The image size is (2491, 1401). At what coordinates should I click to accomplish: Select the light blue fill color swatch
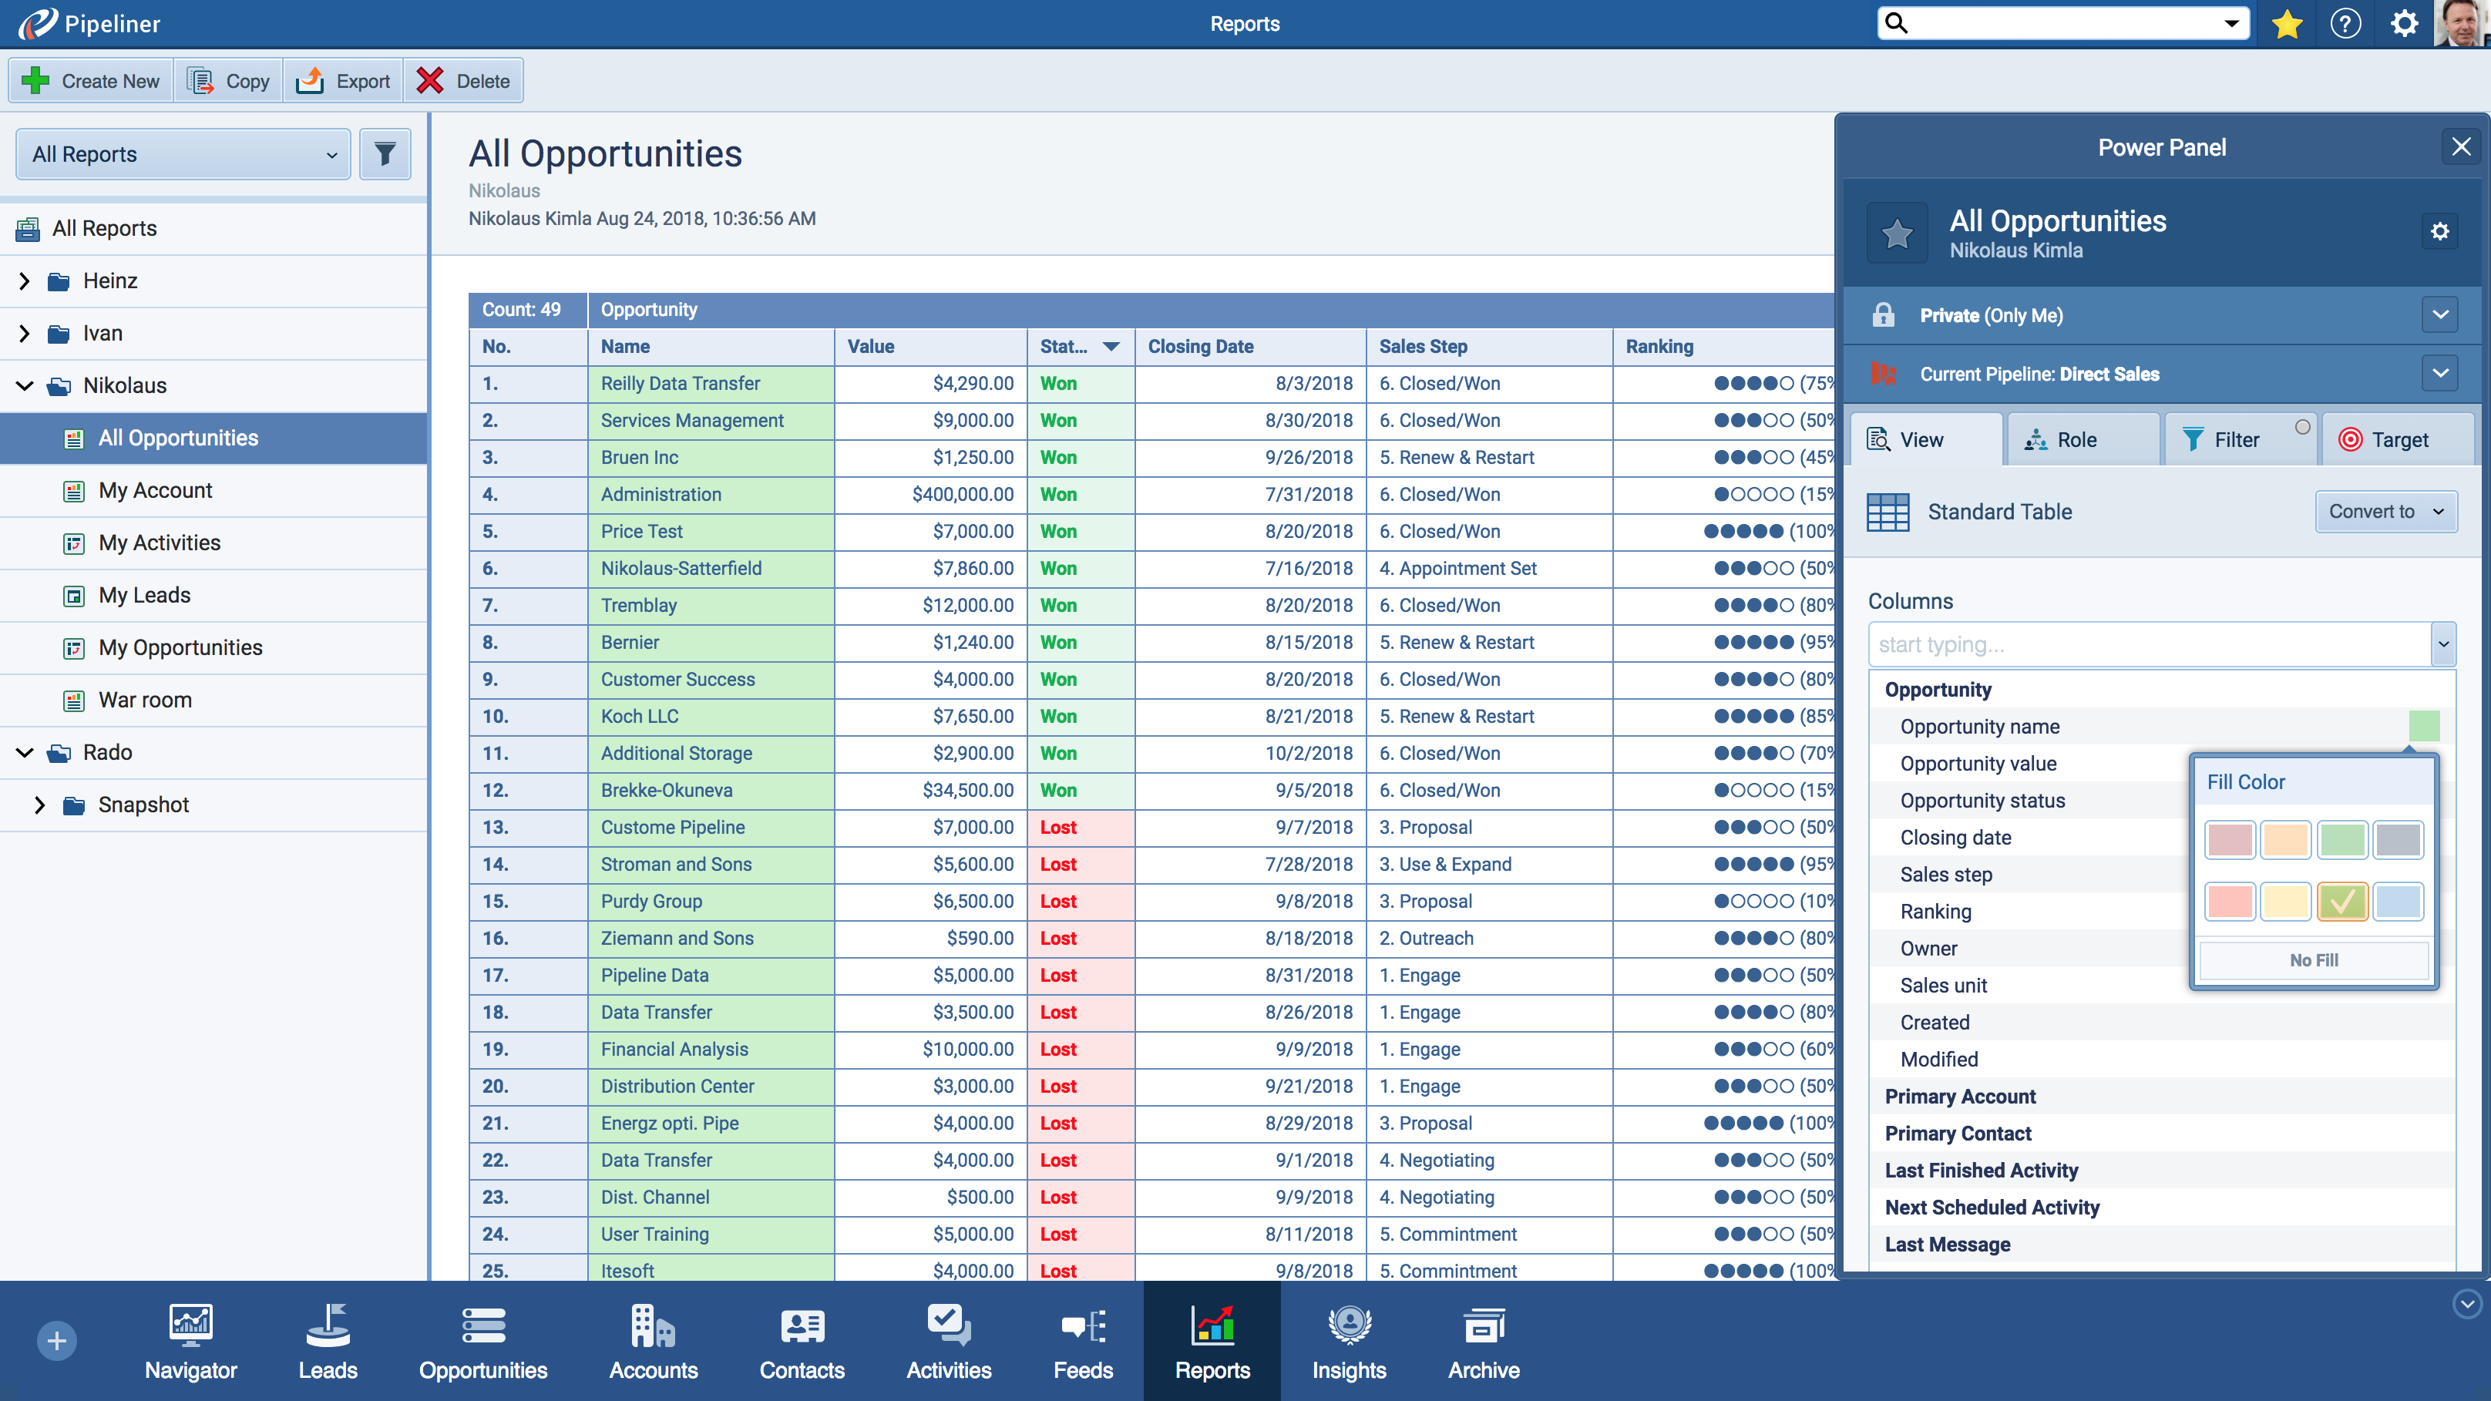2399,901
